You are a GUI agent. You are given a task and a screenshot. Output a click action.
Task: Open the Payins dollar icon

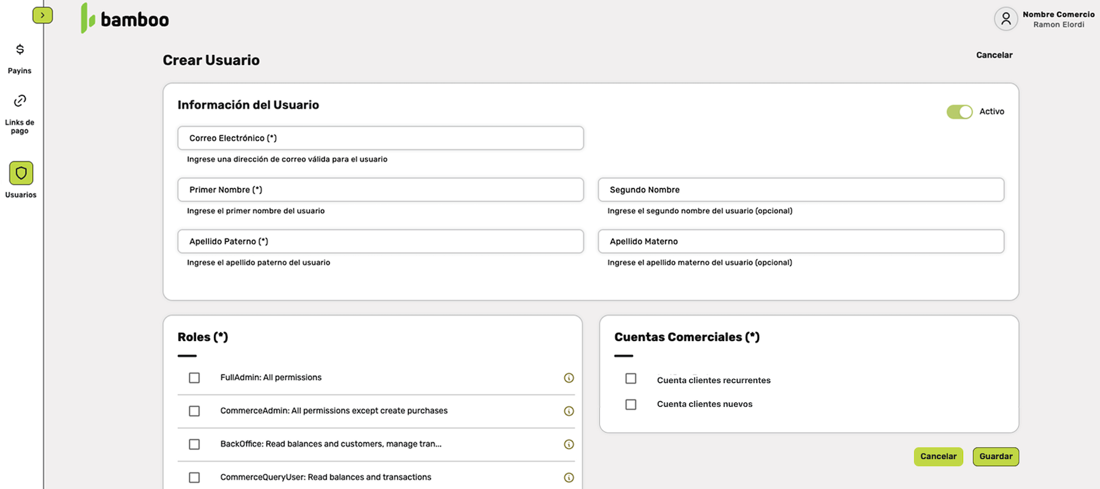tap(20, 50)
